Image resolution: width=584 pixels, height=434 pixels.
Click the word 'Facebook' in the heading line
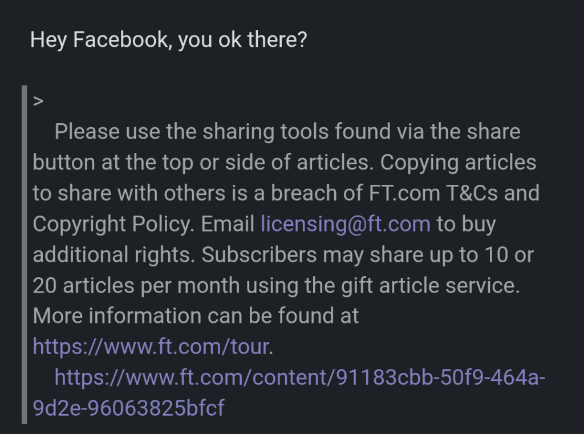click(122, 40)
